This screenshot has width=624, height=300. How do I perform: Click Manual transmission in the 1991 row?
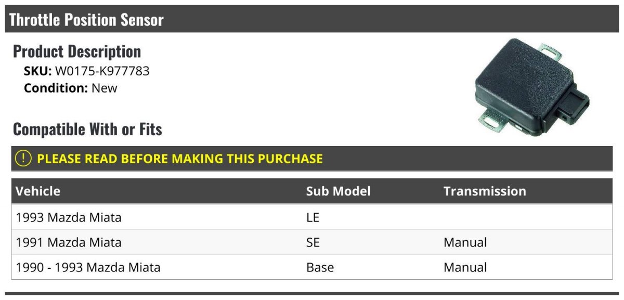coord(465,242)
